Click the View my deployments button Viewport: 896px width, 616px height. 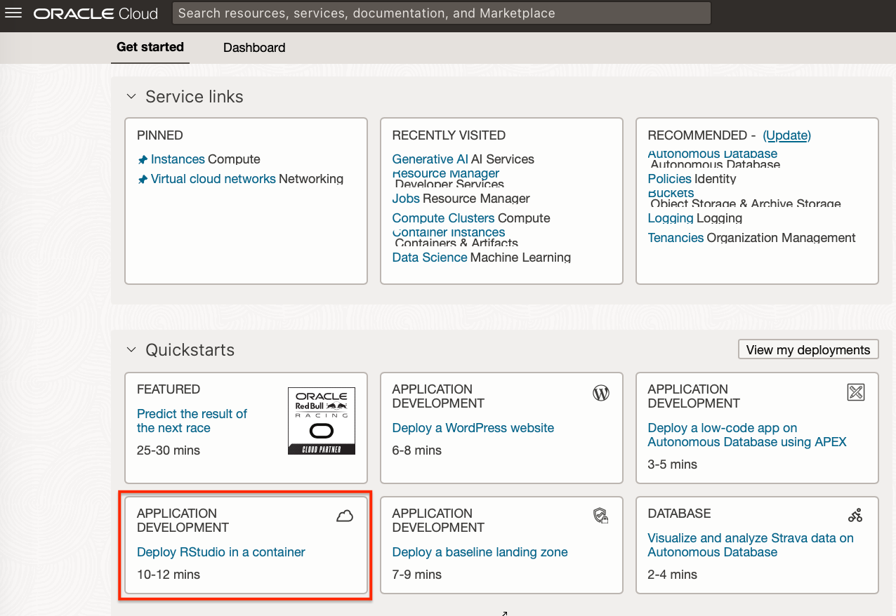tap(808, 349)
